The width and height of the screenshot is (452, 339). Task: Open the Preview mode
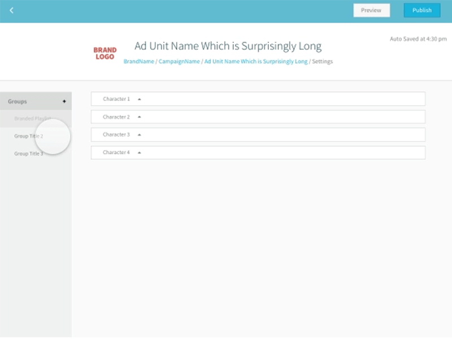(x=371, y=10)
